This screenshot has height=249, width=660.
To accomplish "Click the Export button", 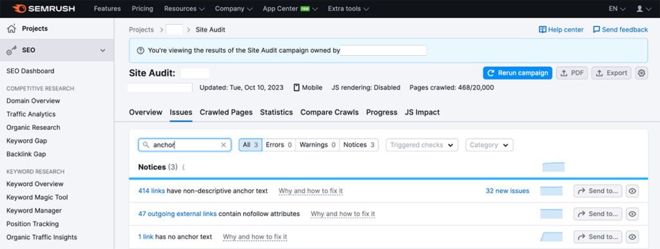I will click(x=611, y=73).
